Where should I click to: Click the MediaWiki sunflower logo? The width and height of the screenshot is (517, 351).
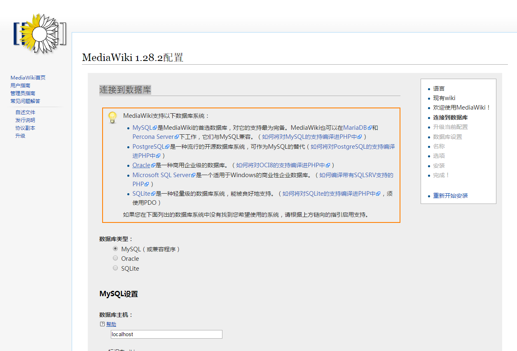[40, 33]
